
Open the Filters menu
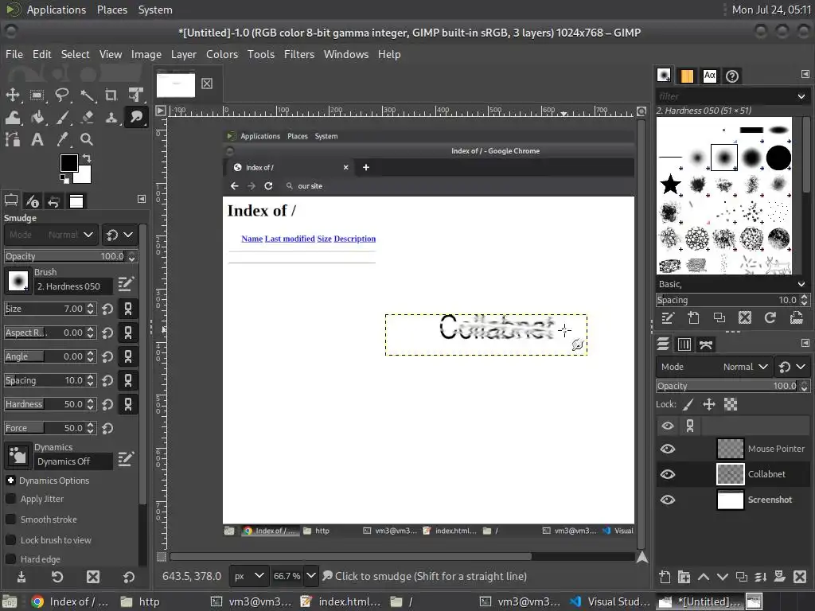coord(298,54)
